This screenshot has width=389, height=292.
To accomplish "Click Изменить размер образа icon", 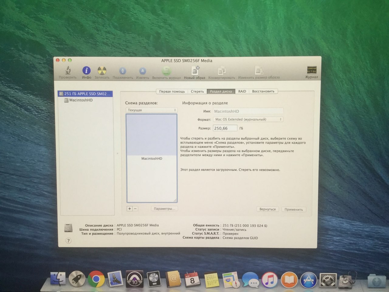I will coord(259,71).
